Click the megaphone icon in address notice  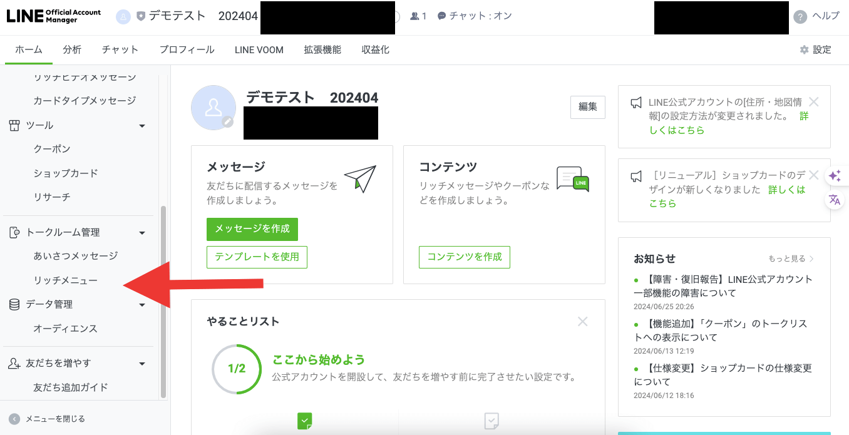tap(637, 103)
